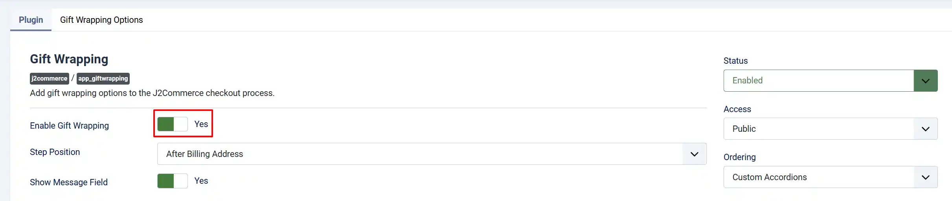
Task: Click the Show Message Field label
Action: [69, 182]
